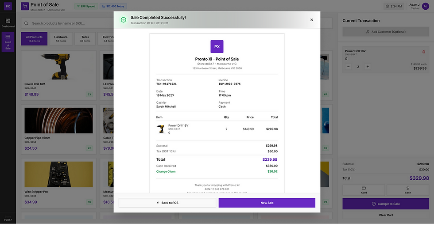Open Power Drill 18V product card

click(x=58, y=75)
